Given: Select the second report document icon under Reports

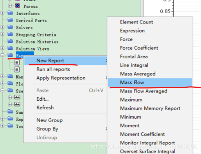Looking at the screenshot, I should pos(17,69).
